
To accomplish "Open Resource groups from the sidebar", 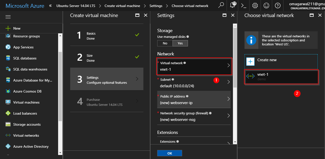I will coord(26,36).
